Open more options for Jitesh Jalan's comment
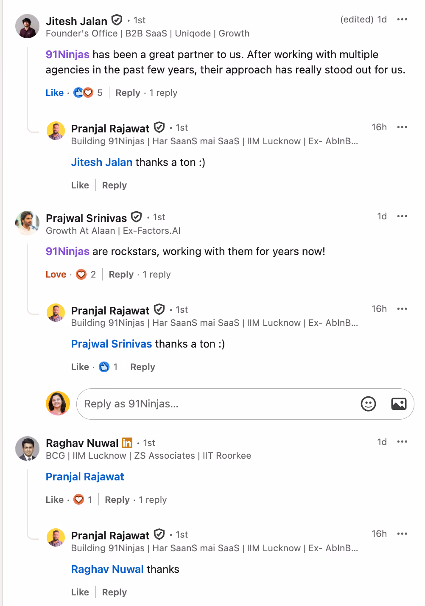 pos(402,20)
